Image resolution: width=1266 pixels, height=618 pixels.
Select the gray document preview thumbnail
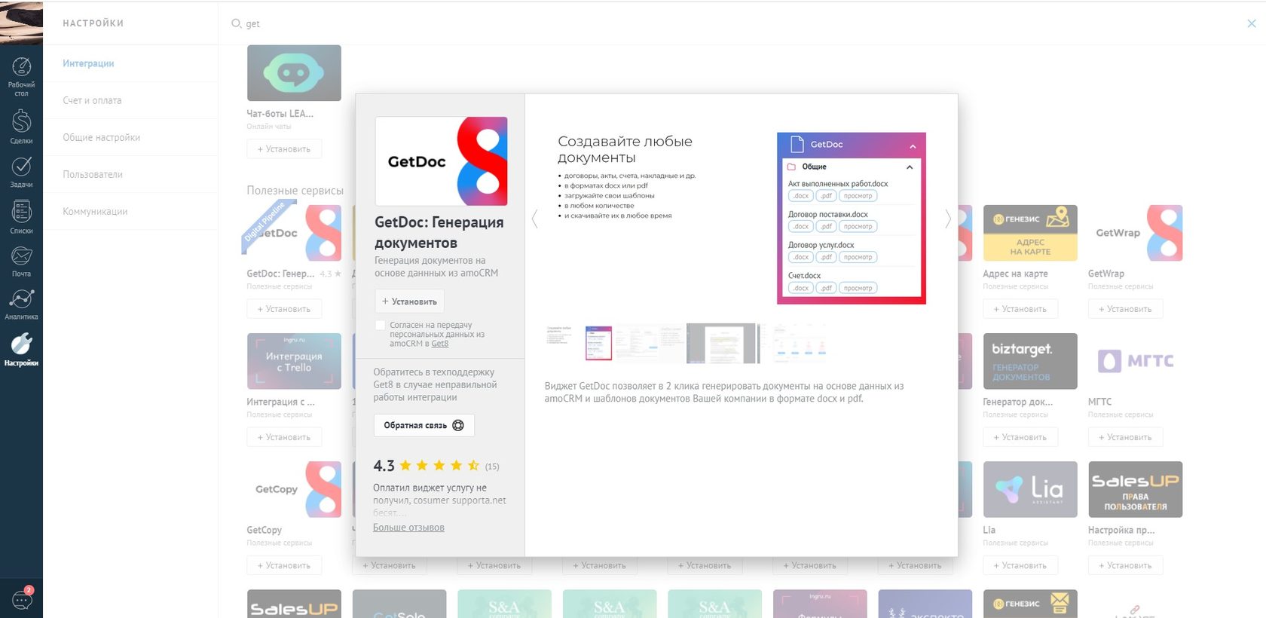tap(721, 343)
